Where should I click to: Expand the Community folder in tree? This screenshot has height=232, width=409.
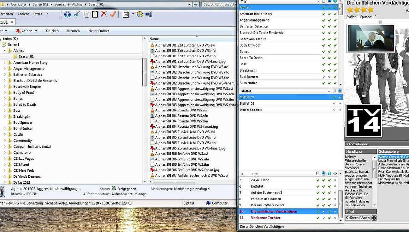[x=5, y=141]
